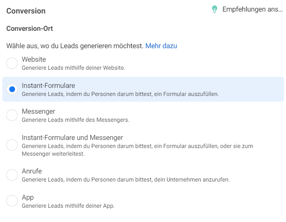Screen dimensions: 286x222
Task: Select 'Instant-Formulare und Messenger' radio button
Action: click(12, 145)
